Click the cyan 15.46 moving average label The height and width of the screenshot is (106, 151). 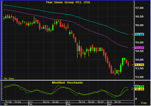(139, 34)
